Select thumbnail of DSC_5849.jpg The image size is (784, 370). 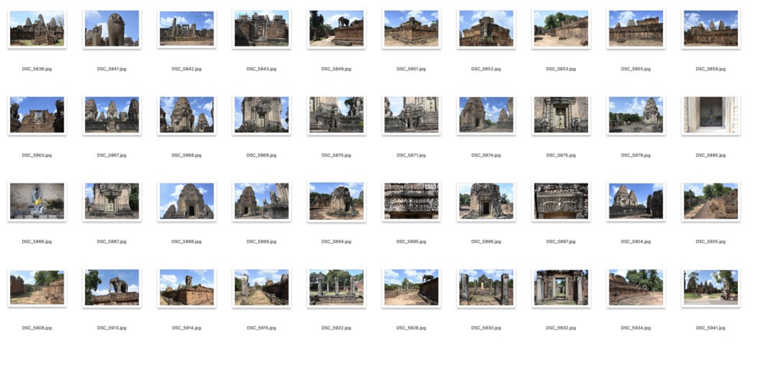pos(337,28)
